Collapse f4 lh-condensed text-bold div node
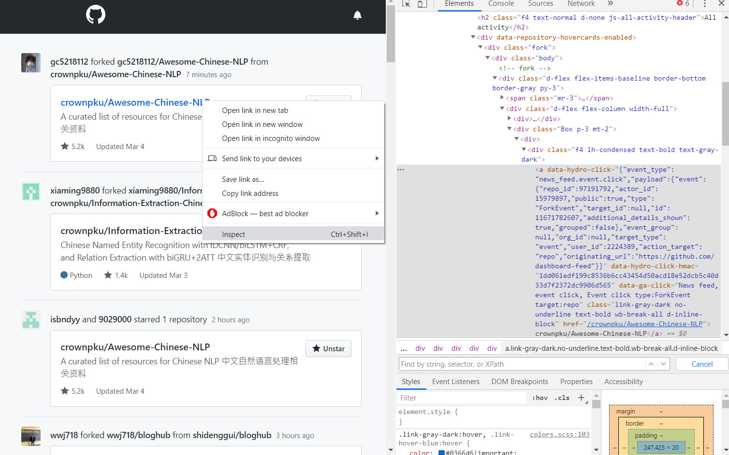 click(524, 150)
